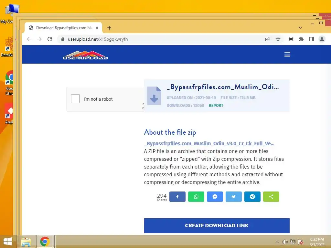Open the Chrome extensions puzzle icon

pyautogui.click(x=301, y=39)
